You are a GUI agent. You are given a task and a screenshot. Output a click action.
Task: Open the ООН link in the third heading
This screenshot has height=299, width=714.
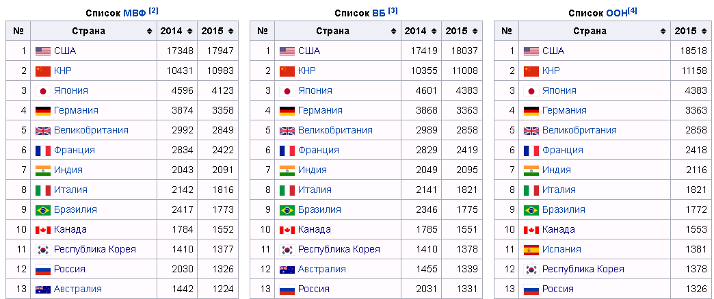617,13
